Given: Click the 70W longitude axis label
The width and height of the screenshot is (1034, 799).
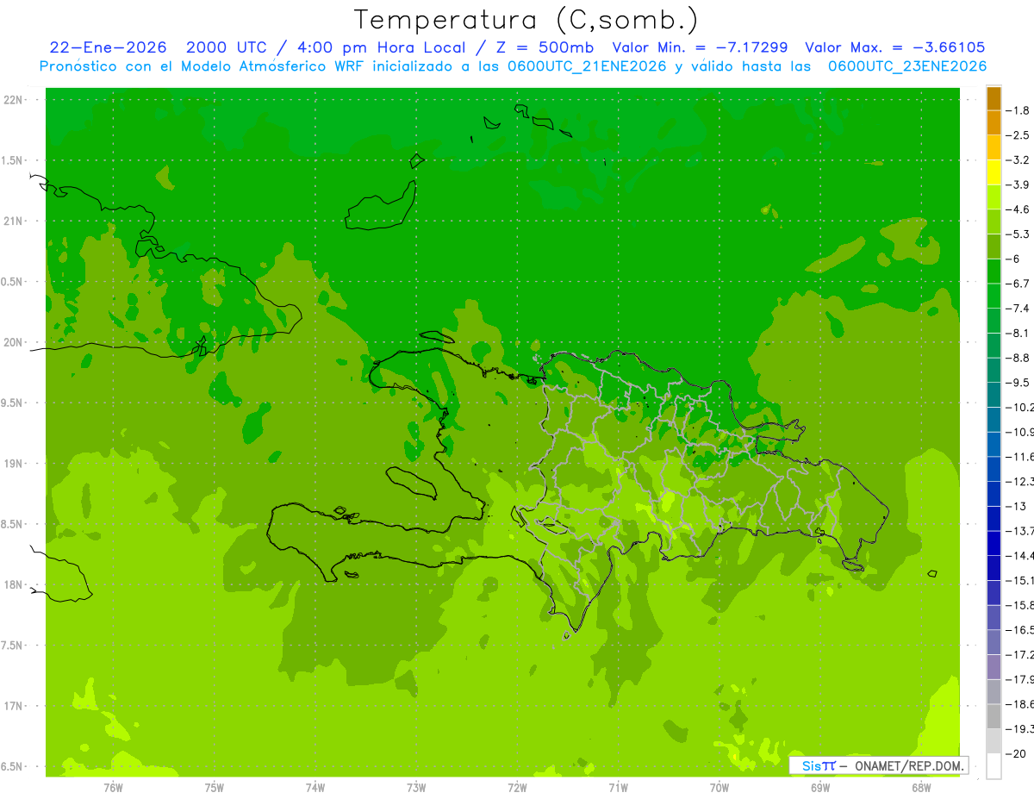Looking at the screenshot, I should 719,788.
